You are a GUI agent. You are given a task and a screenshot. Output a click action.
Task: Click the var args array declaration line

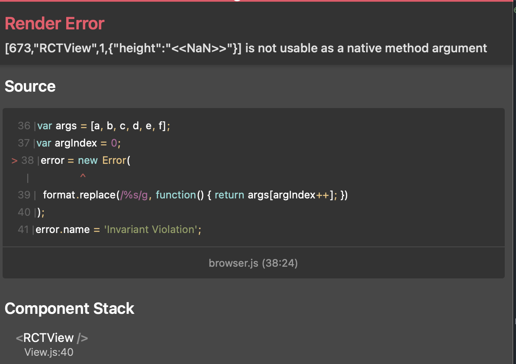[104, 126]
